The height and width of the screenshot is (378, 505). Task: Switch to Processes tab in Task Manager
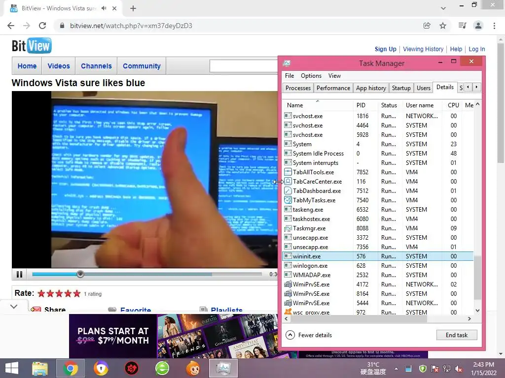[x=298, y=88]
